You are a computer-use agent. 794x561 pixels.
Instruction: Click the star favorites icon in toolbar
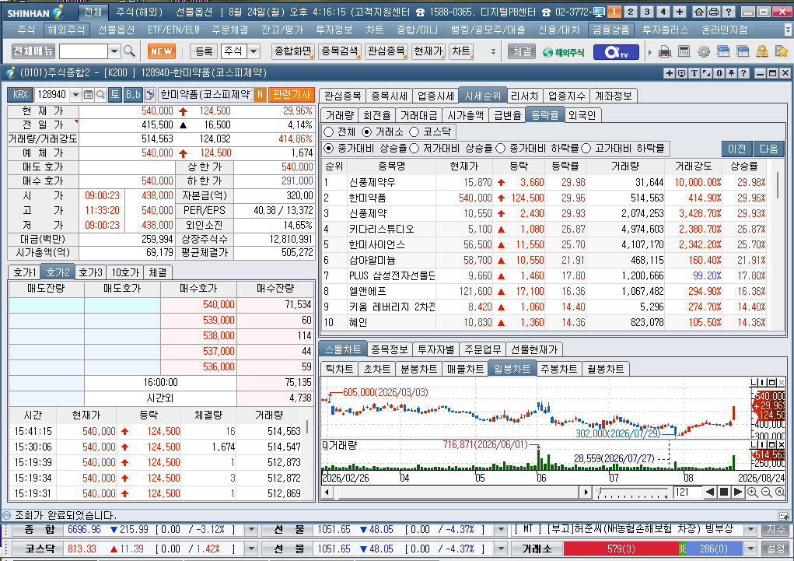tap(782, 51)
